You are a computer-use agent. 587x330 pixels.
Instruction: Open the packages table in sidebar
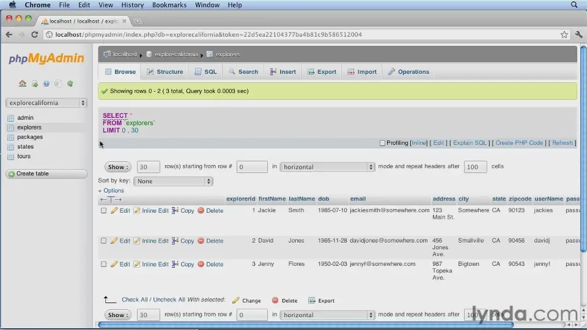tap(30, 137)
